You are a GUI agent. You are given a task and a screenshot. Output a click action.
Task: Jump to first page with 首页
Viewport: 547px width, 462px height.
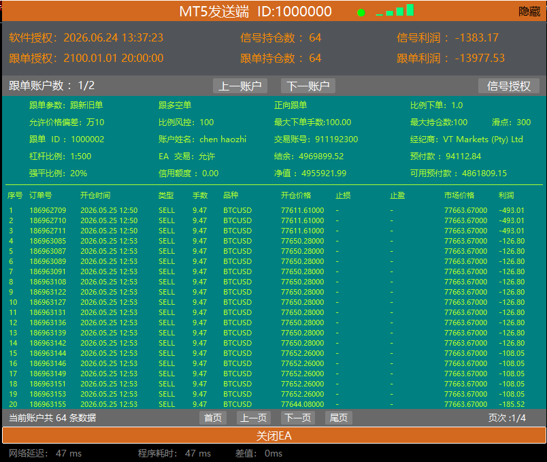[x=213, y=418]
